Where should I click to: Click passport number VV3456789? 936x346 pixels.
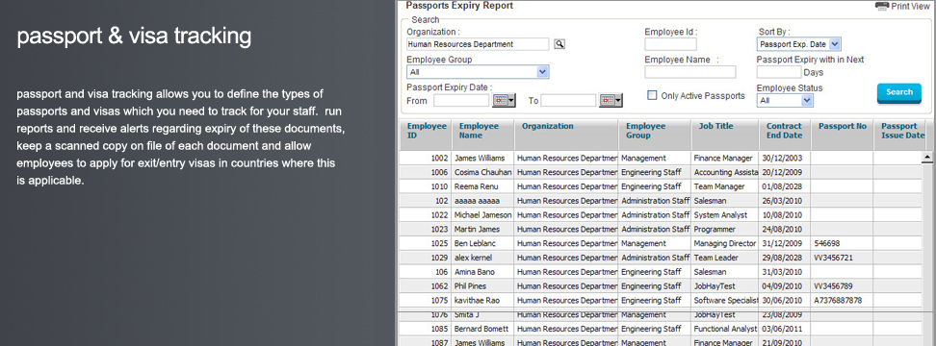[832, 286]
